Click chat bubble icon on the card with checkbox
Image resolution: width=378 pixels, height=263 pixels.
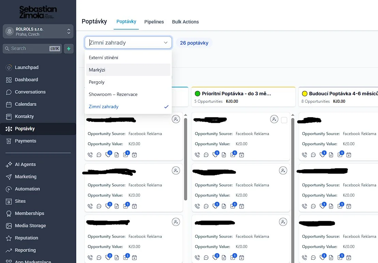(206, 155)
